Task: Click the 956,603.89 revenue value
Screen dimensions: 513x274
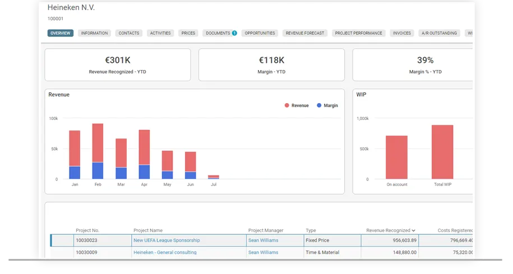Action: pyautogui.click(x=405, y=240)
